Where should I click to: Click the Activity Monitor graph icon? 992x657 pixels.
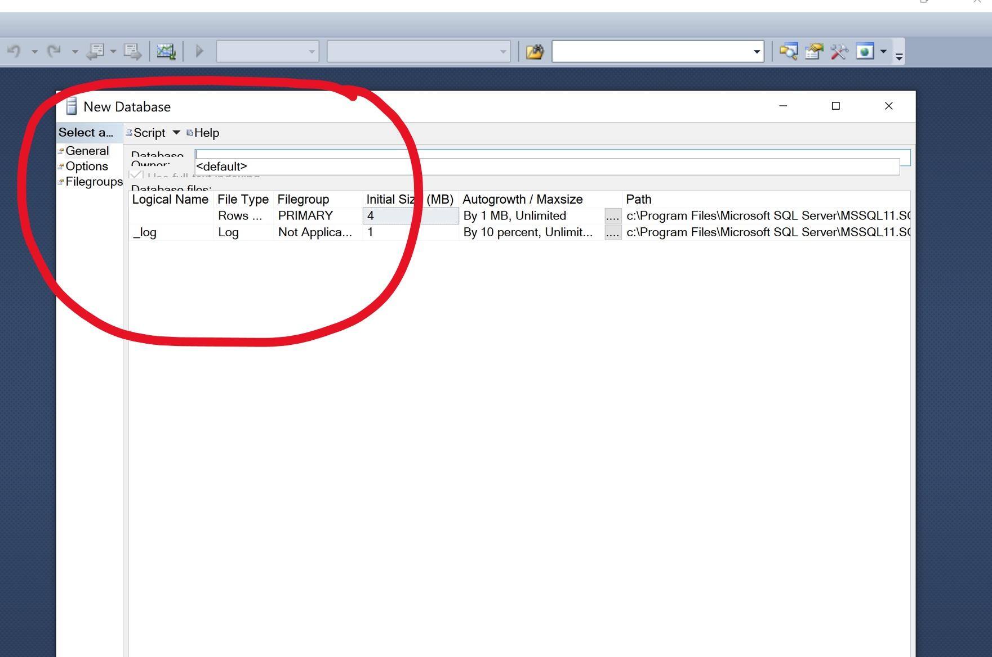(166, 52)
